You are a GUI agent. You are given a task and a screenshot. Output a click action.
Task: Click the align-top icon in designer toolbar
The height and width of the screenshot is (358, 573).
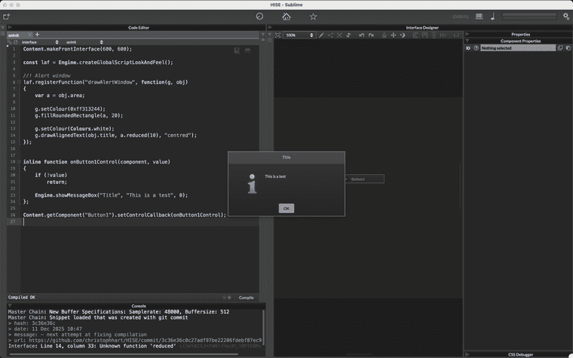[424, 35]
